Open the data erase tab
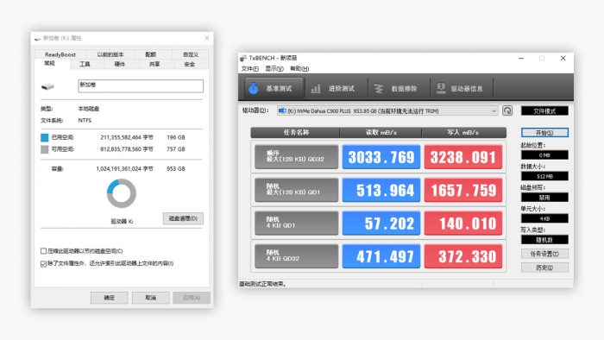 pos(399,88)
